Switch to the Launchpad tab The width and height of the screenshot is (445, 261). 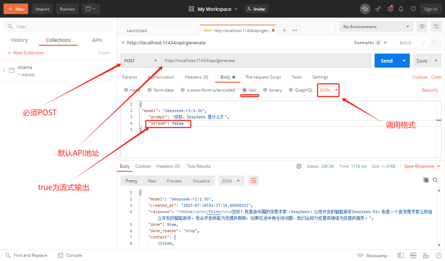click(159, 30)
